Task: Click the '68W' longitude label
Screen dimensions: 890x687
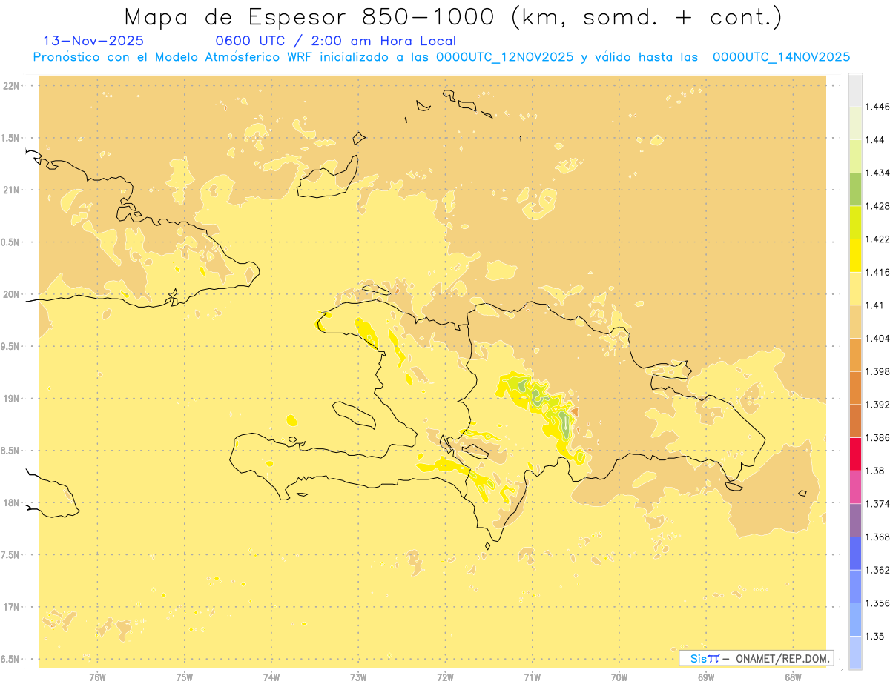Action: point(793,677)
